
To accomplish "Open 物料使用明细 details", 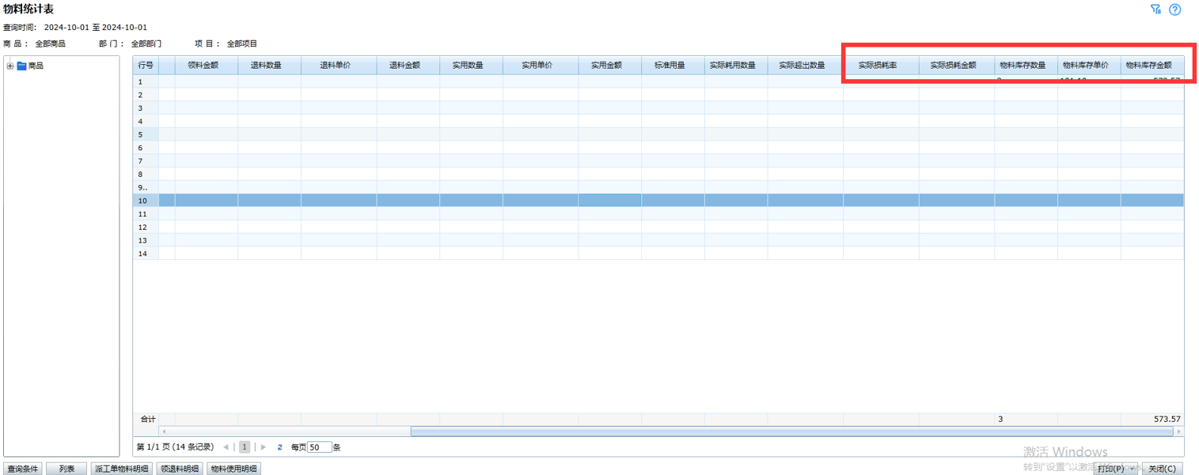I will (x=233, y=469).
